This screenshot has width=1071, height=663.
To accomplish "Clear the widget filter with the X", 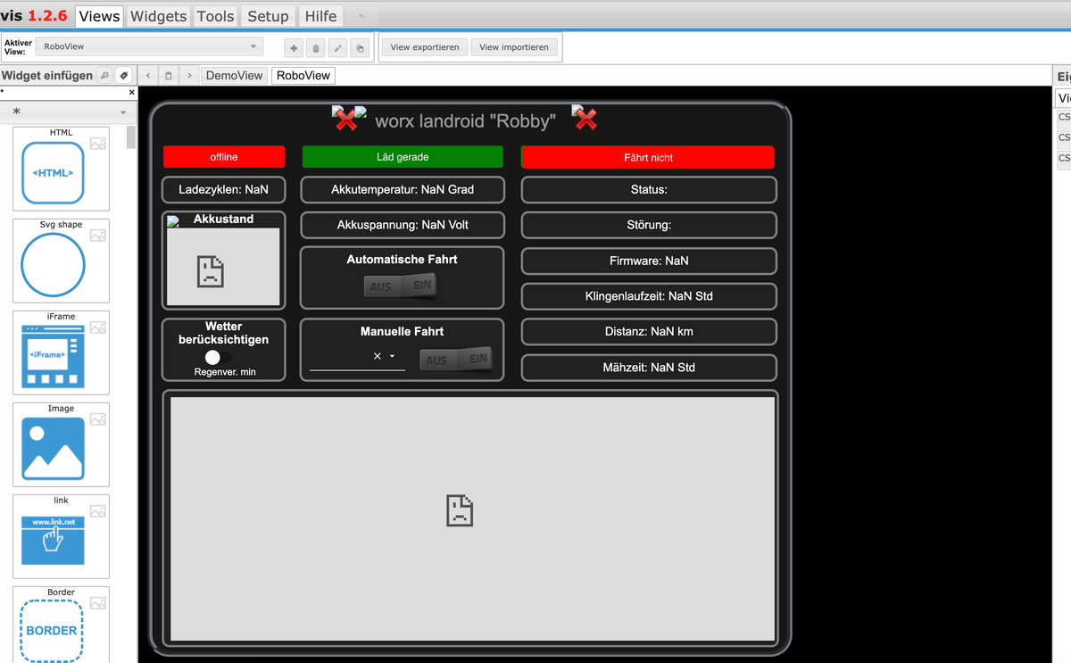I will coord(132,92).
